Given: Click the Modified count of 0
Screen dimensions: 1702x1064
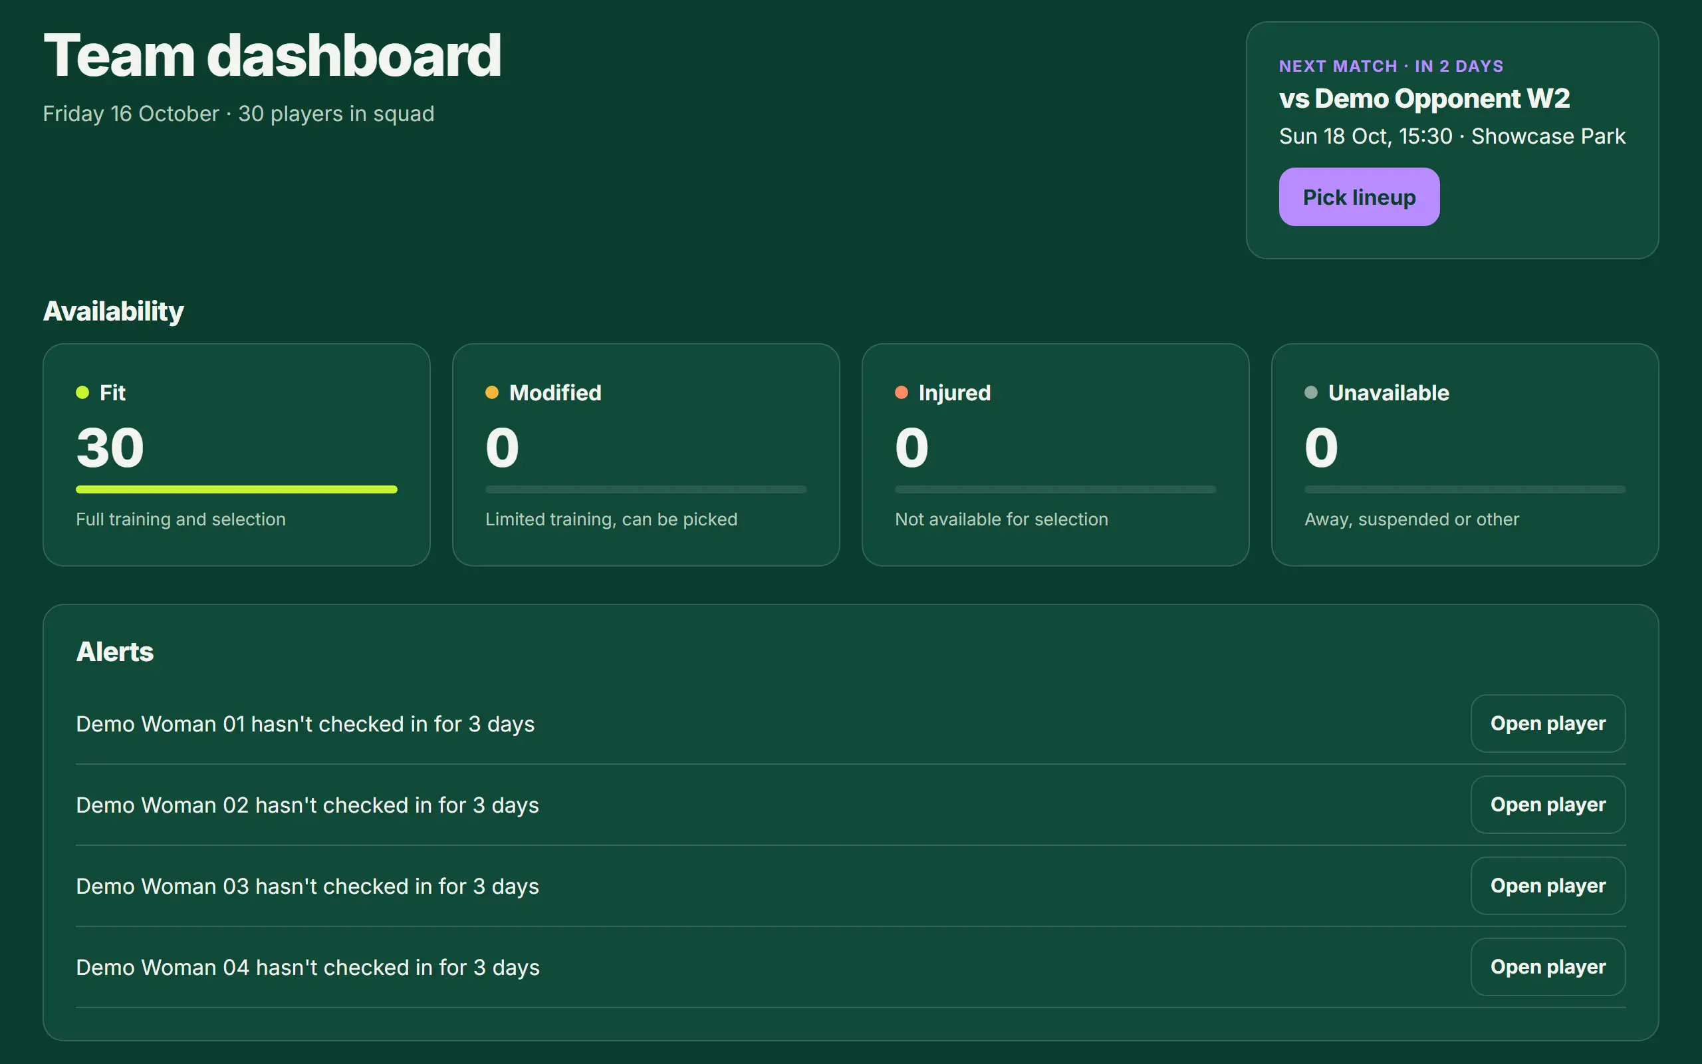Looking at the screenshot, I should click(x=502, y=448).
